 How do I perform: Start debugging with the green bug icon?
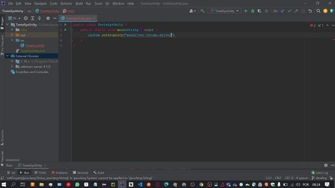[x=253, y=11]
